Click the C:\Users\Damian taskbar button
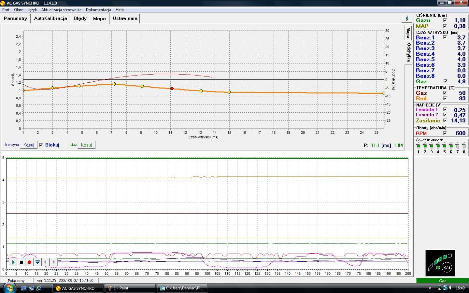 (x=182, y=288)
